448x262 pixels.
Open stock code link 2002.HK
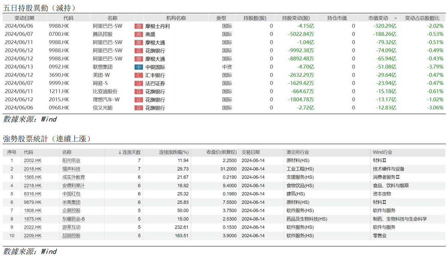click(33, 160)
